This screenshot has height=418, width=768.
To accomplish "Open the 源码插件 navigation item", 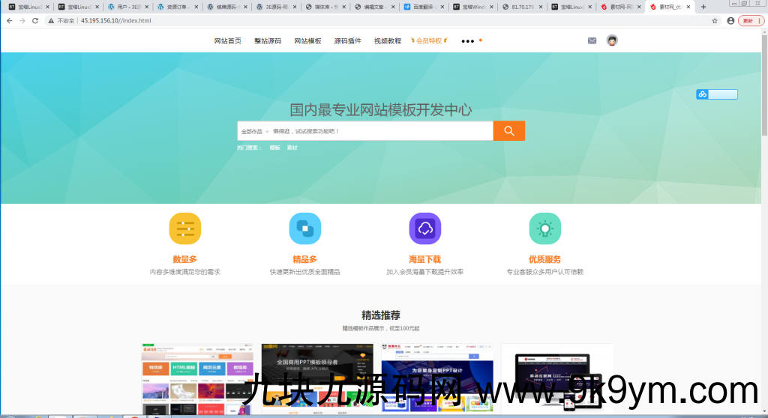I will (x=348, y=41).
